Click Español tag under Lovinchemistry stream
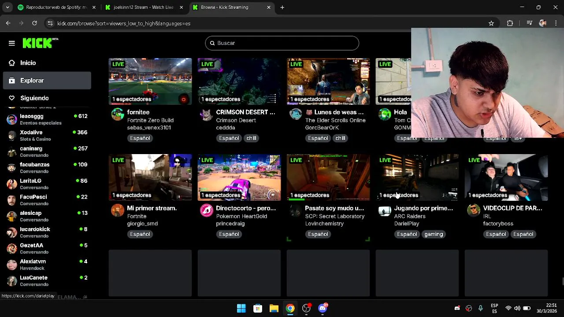The image size is (564, 317). (x=318, y=234)
